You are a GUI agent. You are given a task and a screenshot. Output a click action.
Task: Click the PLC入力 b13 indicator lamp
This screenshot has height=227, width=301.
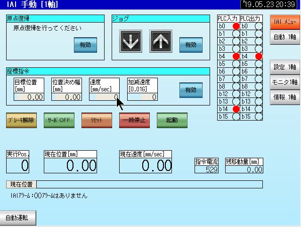pyautogui.click(x=236, y=101)
